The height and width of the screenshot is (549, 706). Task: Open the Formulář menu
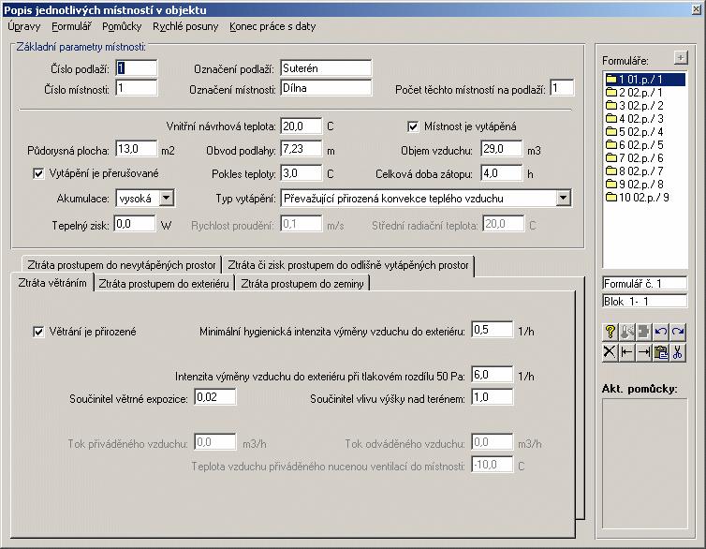[71, 26]
